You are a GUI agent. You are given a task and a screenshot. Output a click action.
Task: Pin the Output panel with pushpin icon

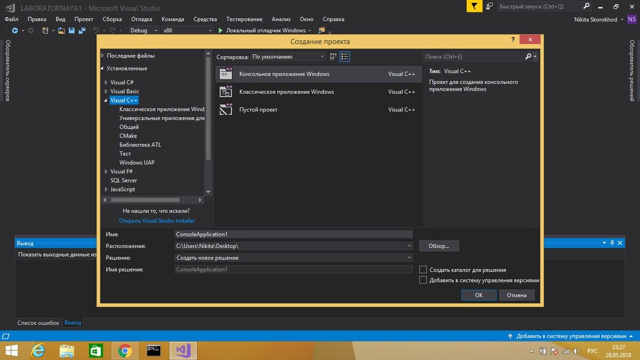coord(612,243)
